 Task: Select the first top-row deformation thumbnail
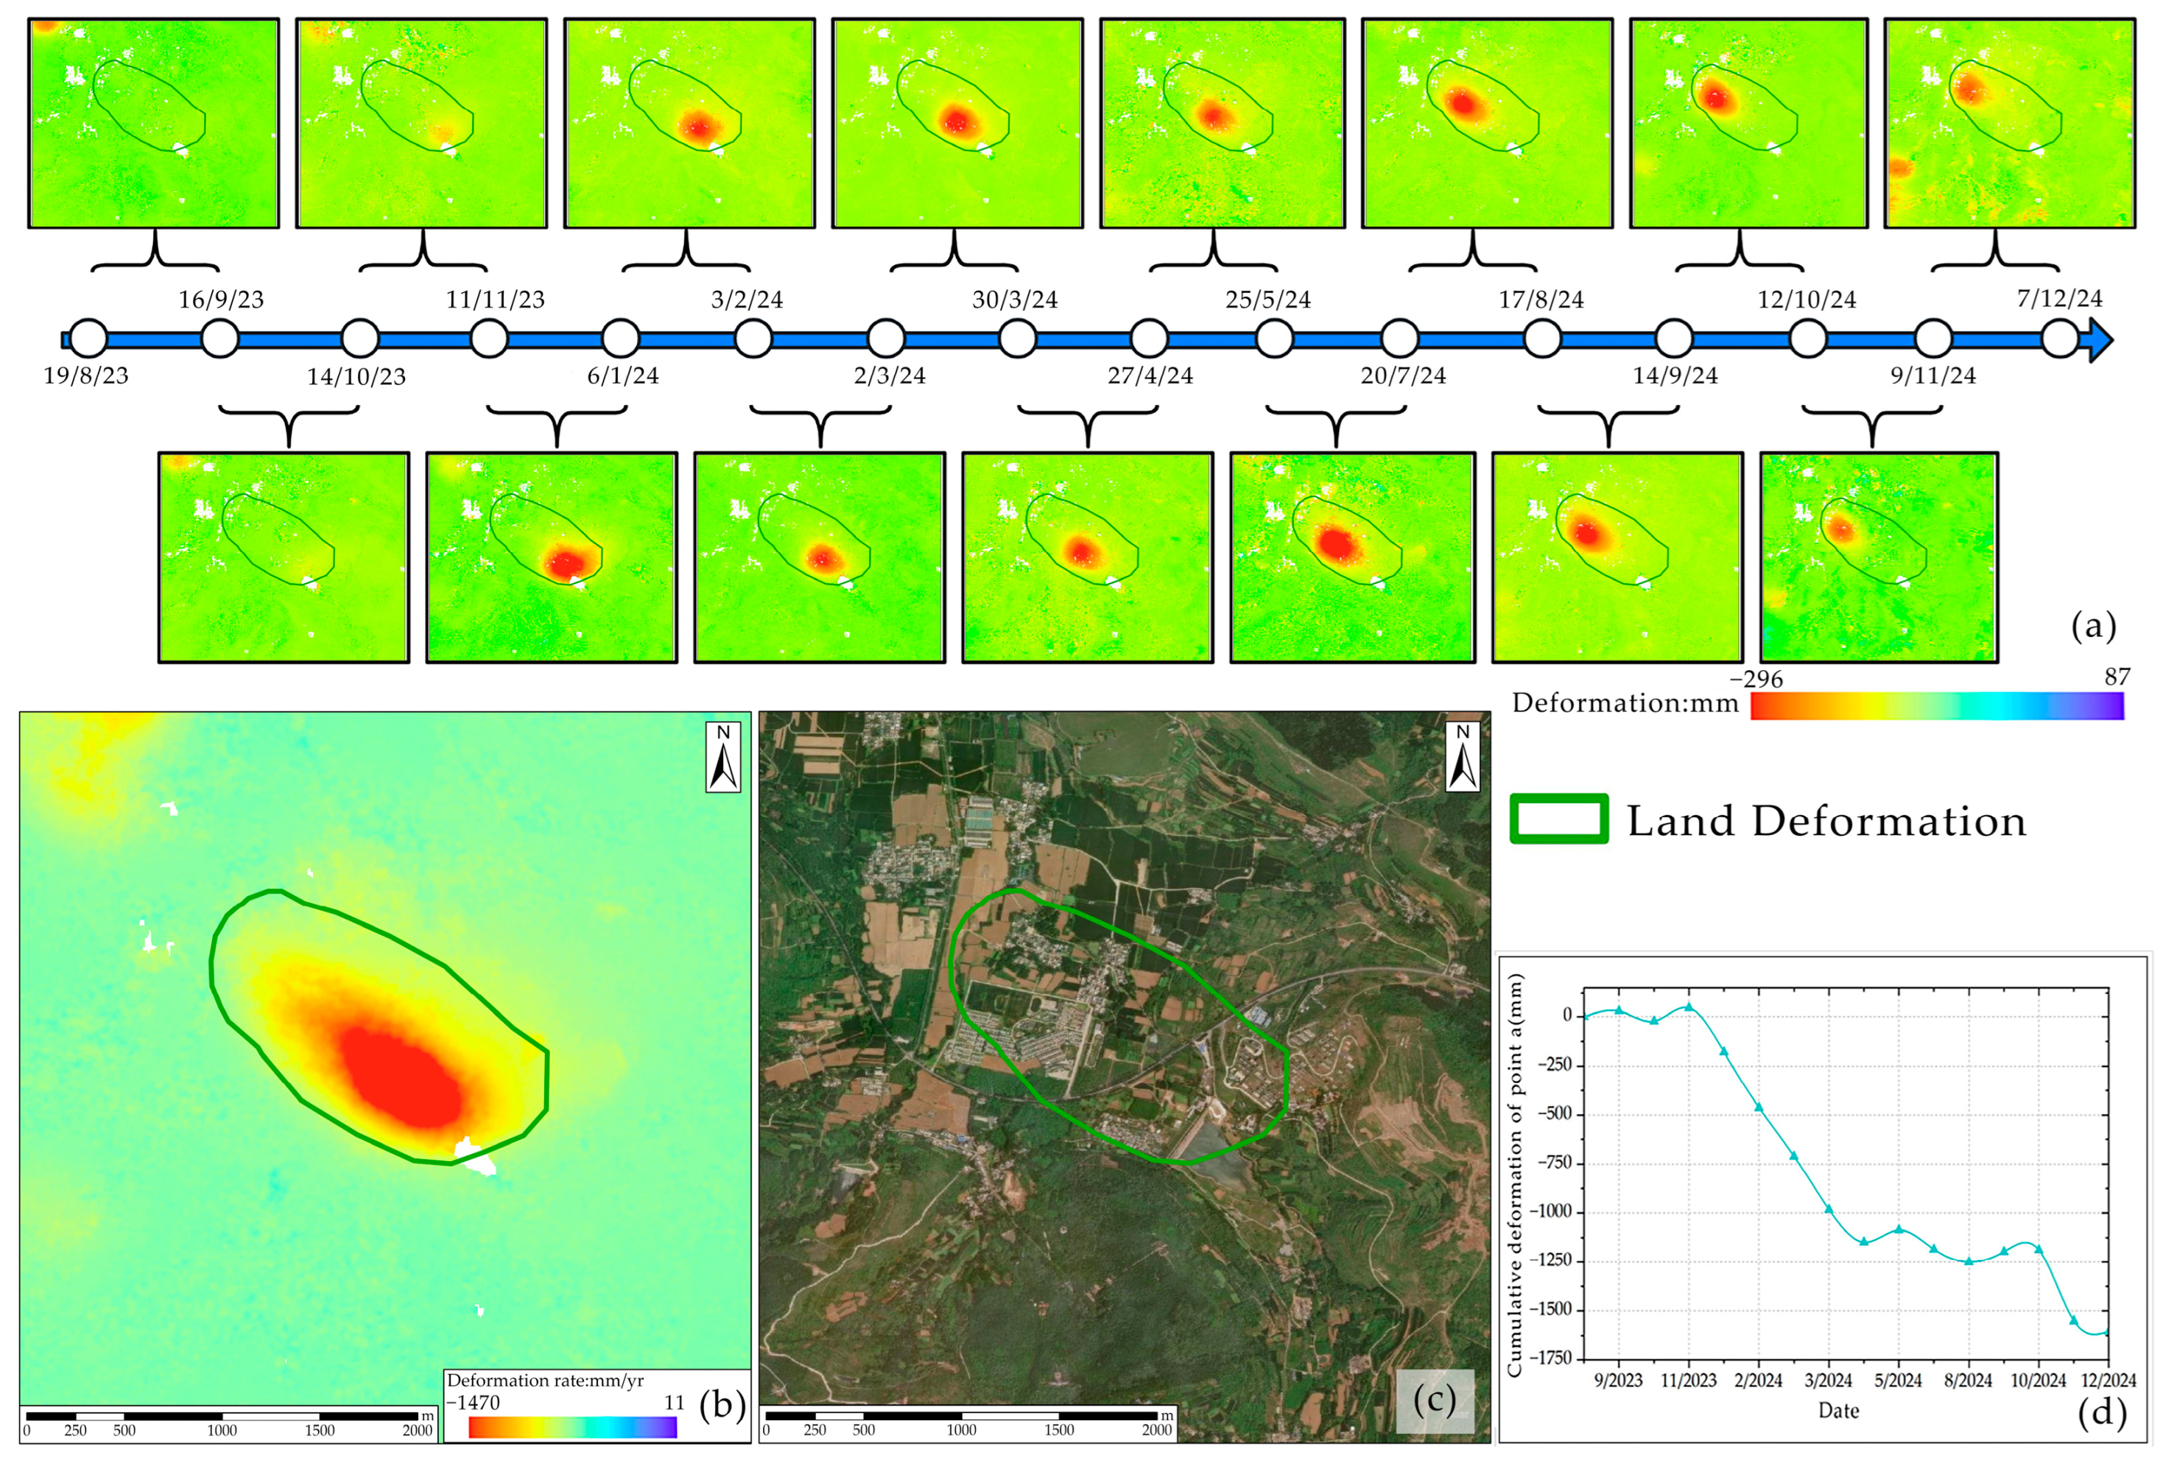tap(154, 123)
